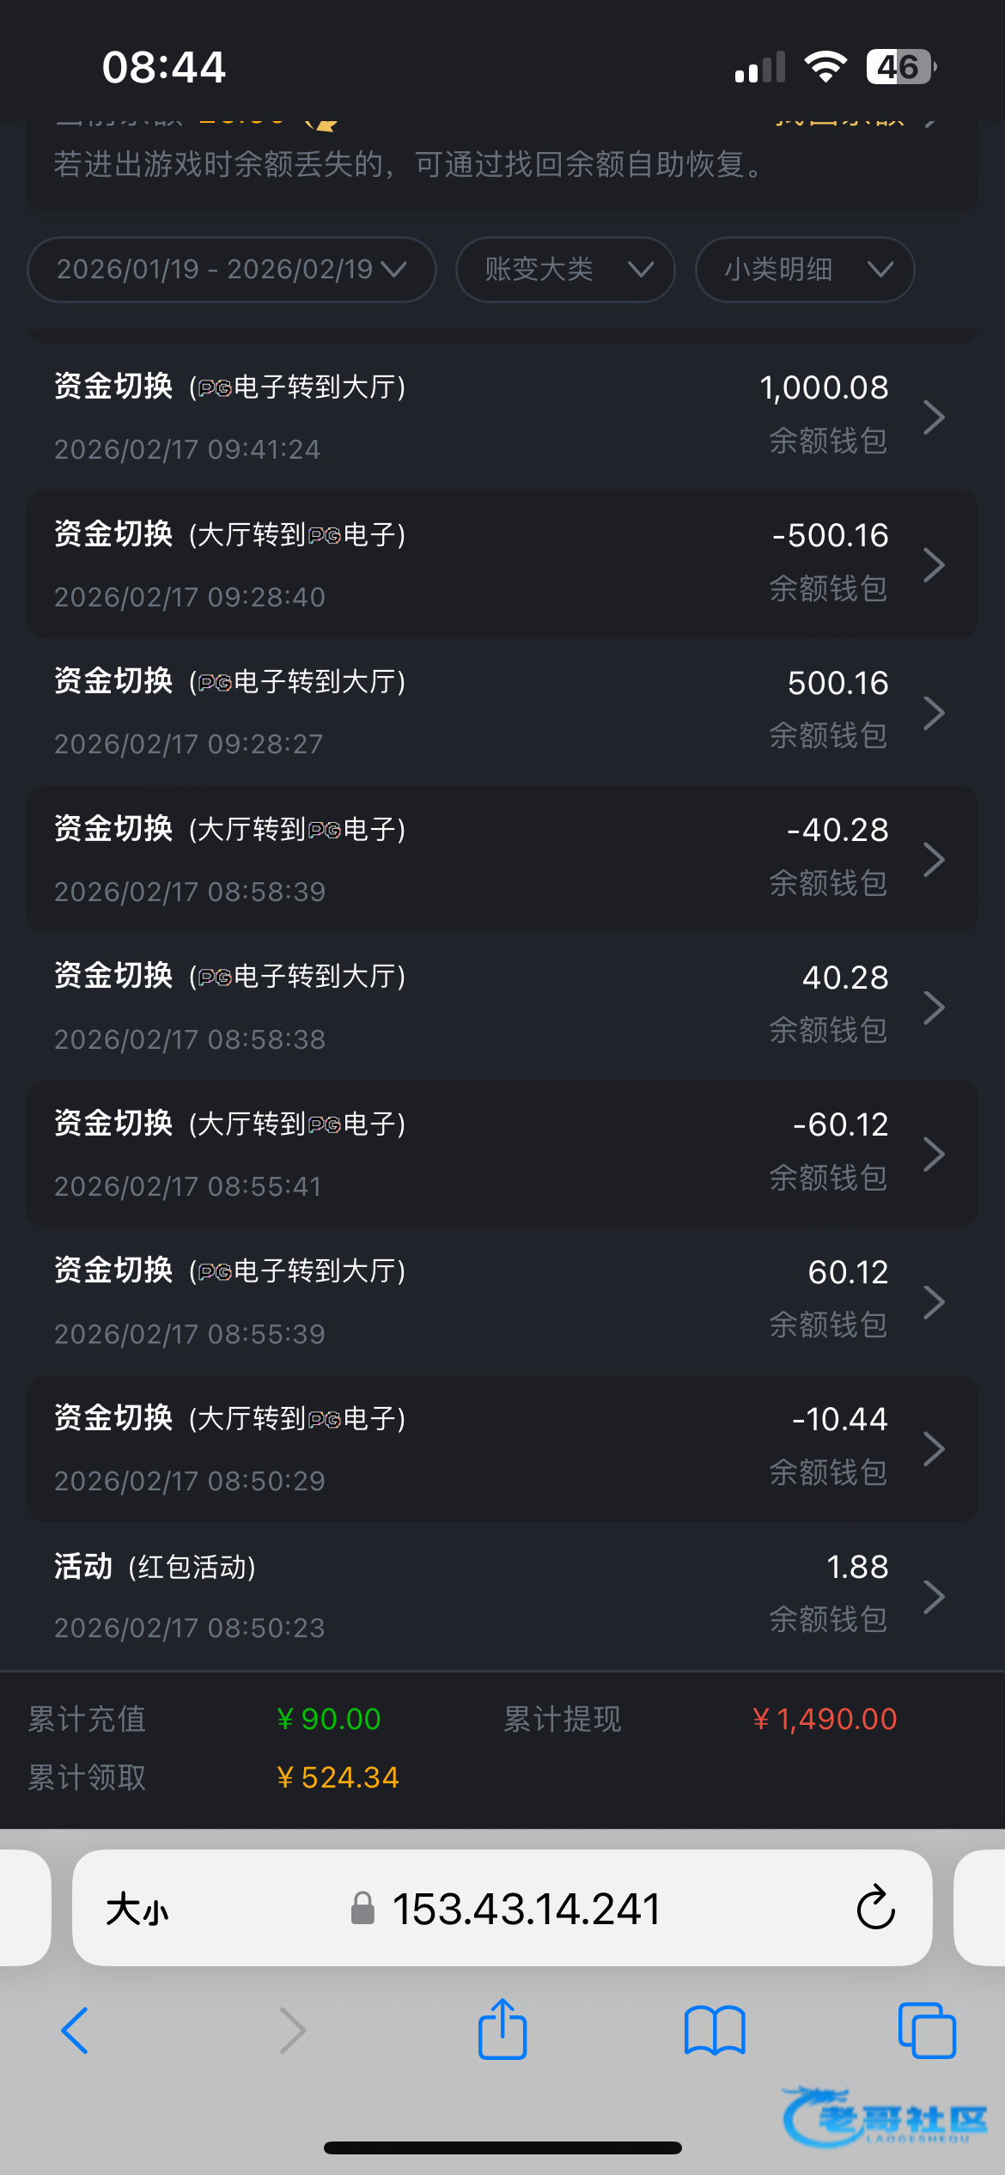Tap lock icon beside the address
Image resolution: width=1005 pixels, height=2175 pixels.
tap(362, 1909)
